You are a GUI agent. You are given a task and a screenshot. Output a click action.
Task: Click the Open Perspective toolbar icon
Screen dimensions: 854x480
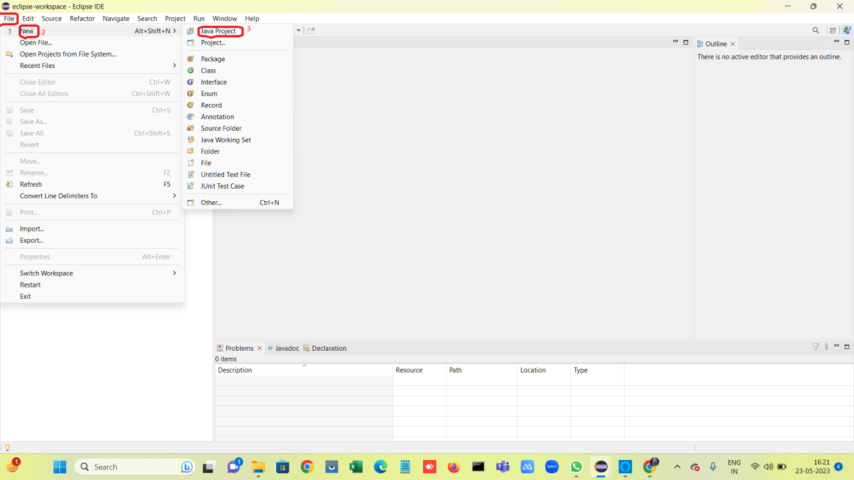coord(833,31)
